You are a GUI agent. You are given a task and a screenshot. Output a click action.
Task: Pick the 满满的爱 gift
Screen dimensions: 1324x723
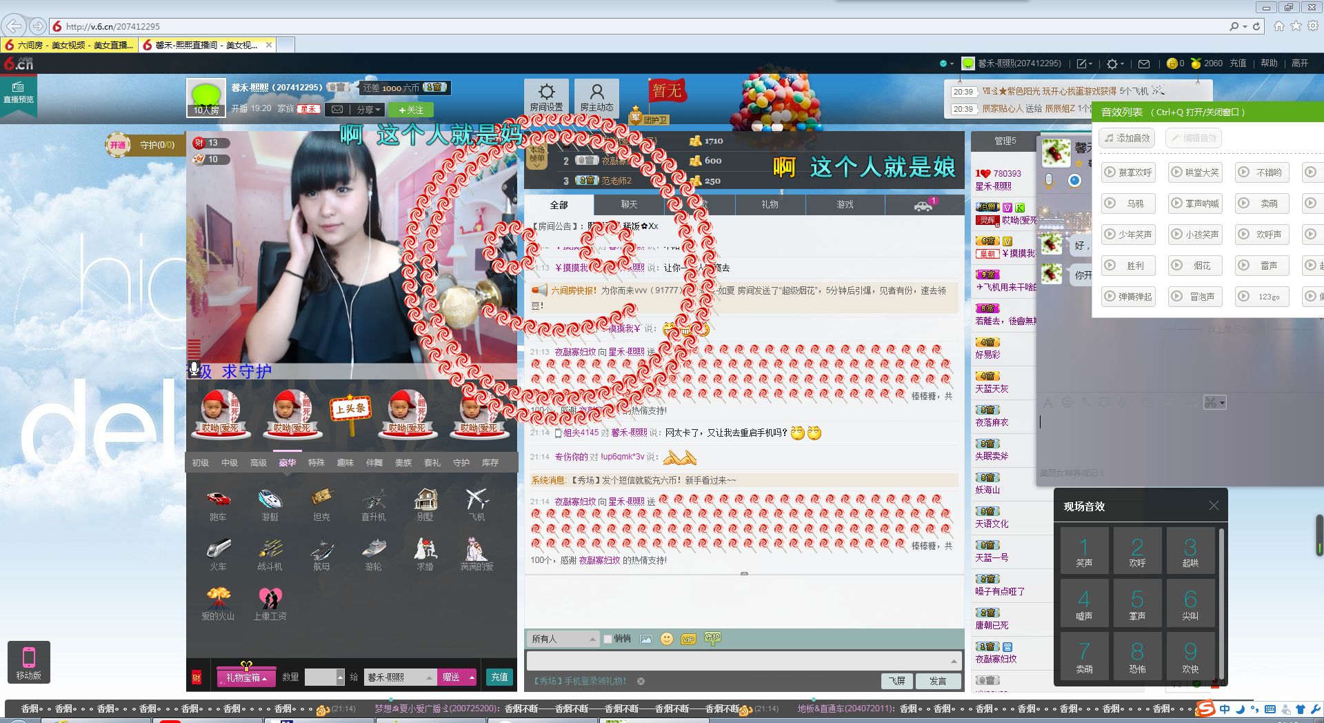[477, 554]
